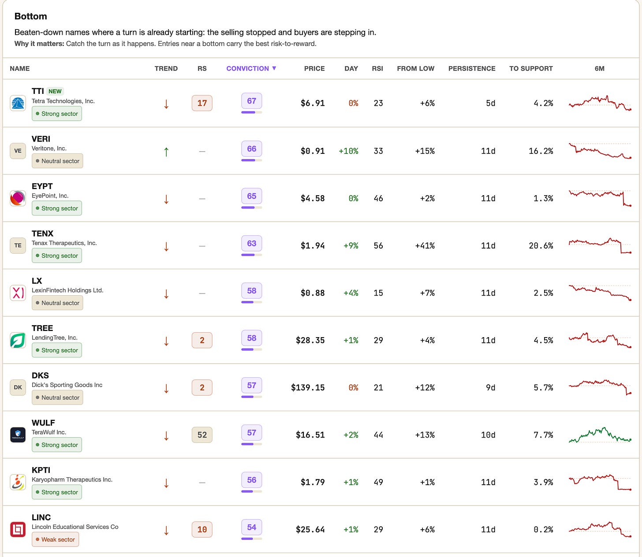Click the TeraWulf logo icon

(18, 435)
